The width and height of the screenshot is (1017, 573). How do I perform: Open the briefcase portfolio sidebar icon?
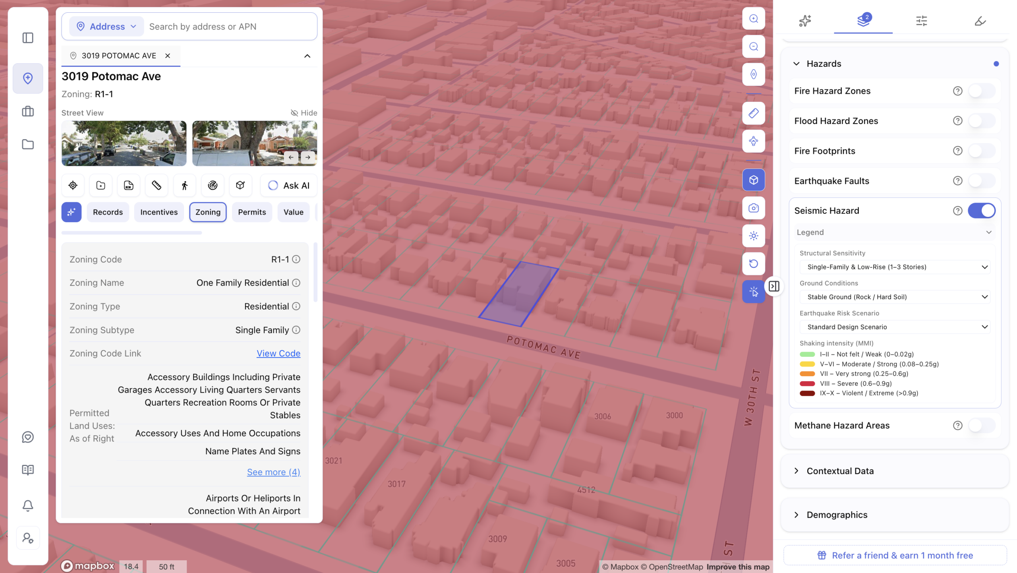[x=28, y=111]
